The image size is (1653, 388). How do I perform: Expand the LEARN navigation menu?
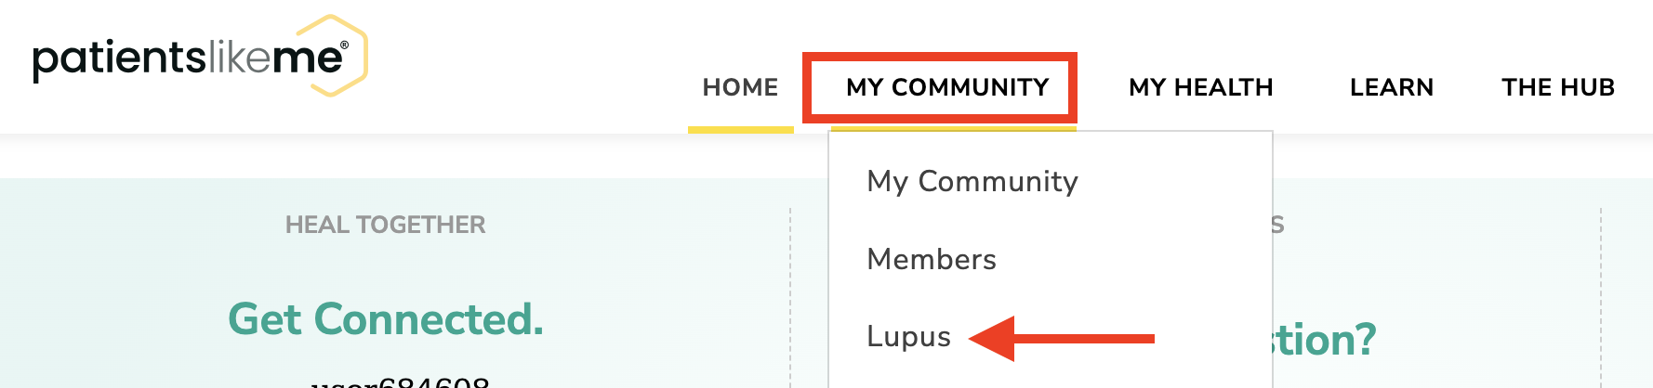pyautogui.click(x=1391, y=87)
